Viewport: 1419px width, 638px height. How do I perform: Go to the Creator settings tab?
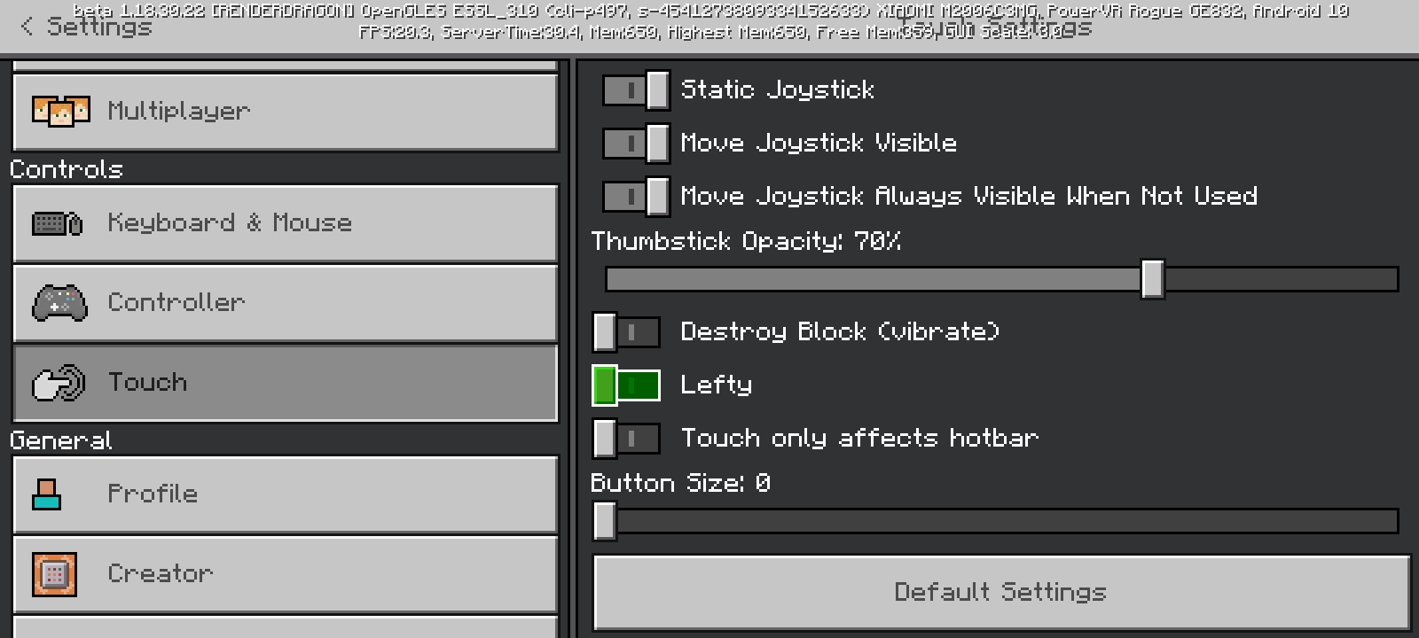(x=286, y=574)
